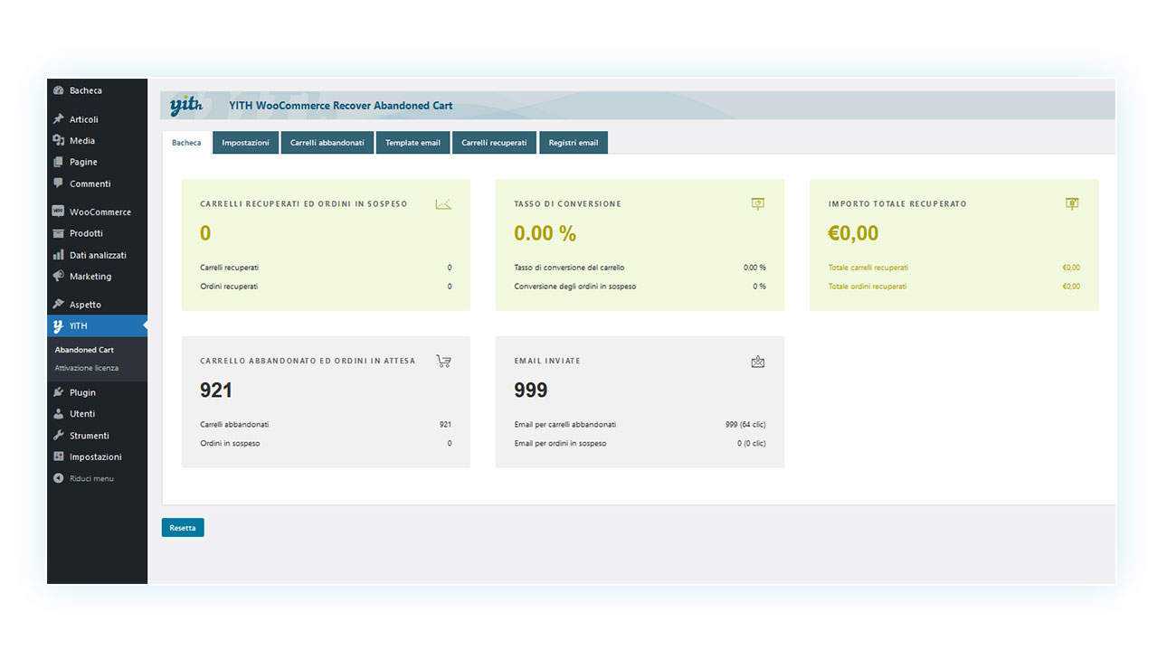The image size is (1176, 659).
Task: Open the Prodotti menu label
Action: tap(86, 233)
